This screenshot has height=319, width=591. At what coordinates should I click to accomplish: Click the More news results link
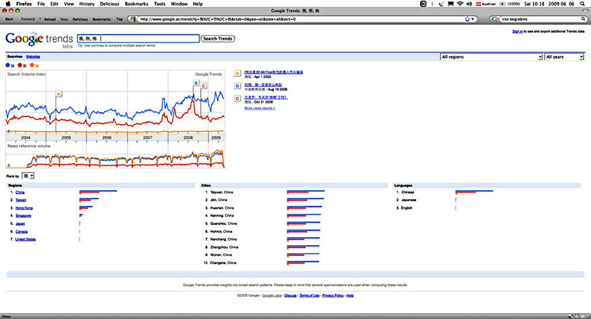tap(259, 108)
